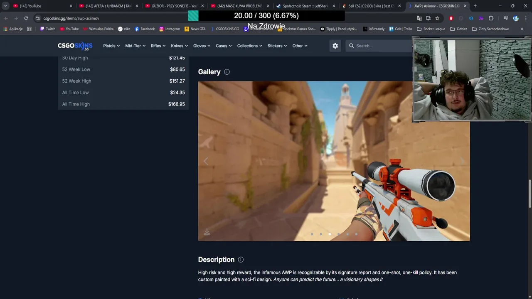Viewport: 532px width, 299px height.
Task: Open the News GTA bookmark
Action: [195, 29]
